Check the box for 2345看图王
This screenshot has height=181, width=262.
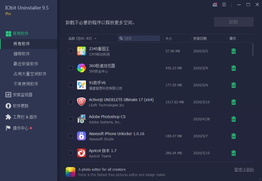pos(70,51)
